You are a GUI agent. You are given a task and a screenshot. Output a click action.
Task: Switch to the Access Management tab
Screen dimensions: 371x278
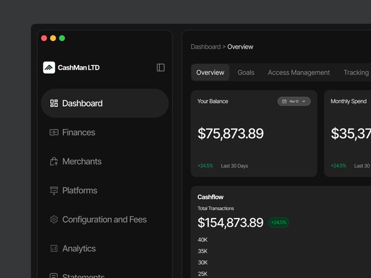point(298,72)
